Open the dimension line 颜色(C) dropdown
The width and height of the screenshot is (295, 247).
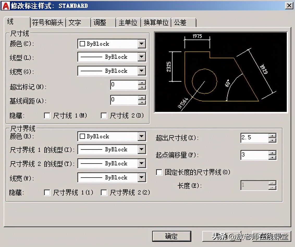[142, 44]
